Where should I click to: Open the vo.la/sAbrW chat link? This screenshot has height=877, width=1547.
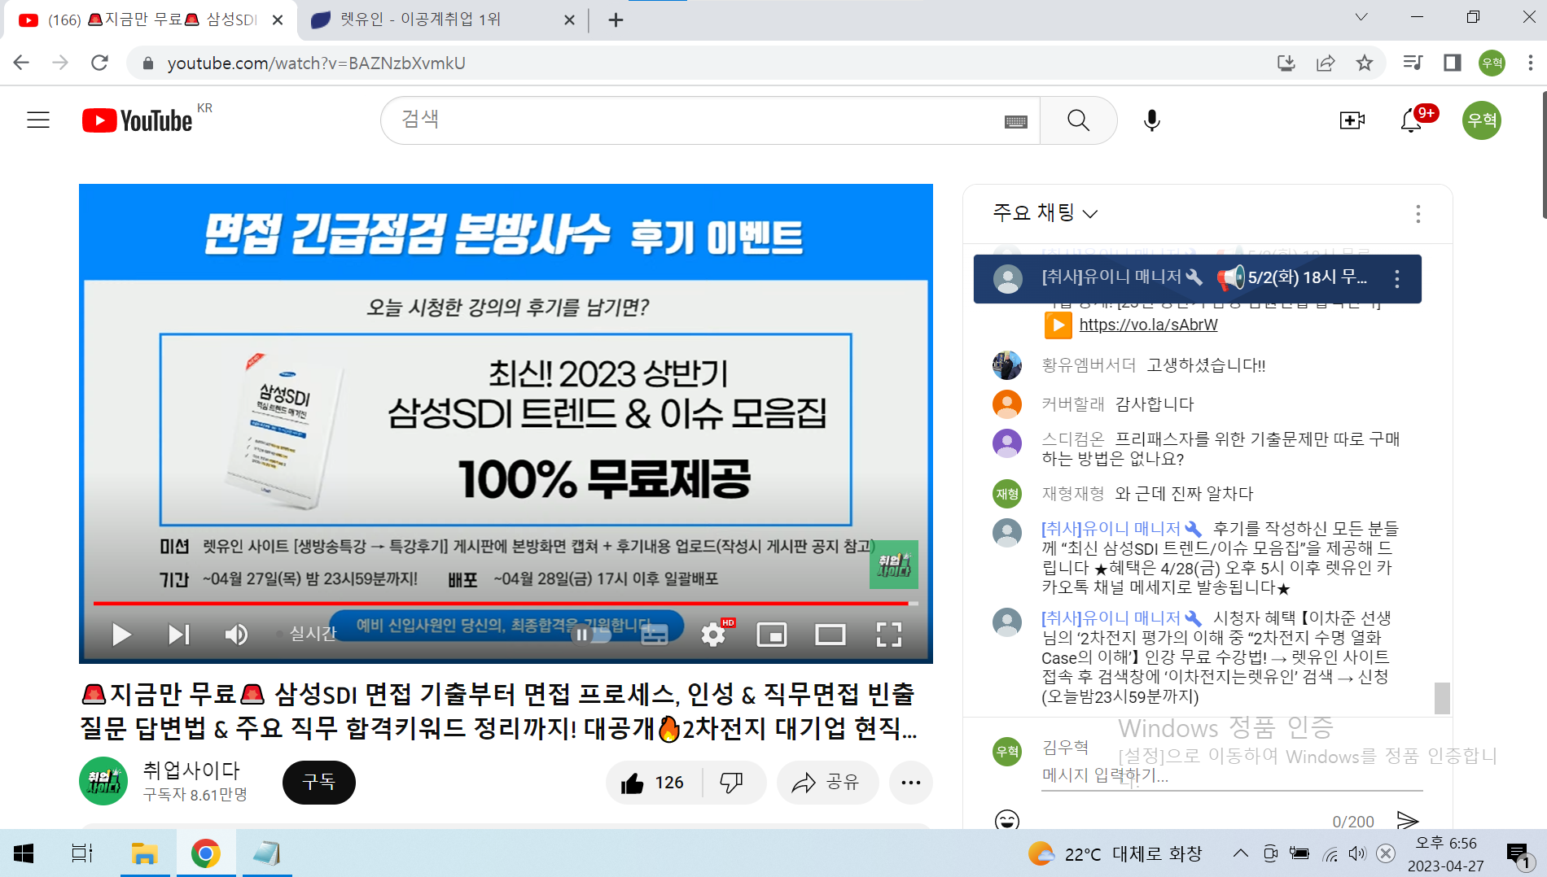(x=1148, y=325)
